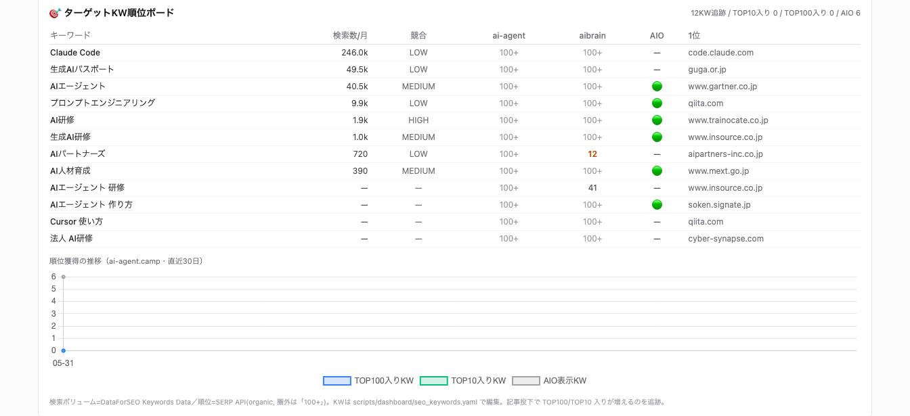Select the プロンプトエンジニアリング keyword

coord(102,103)
